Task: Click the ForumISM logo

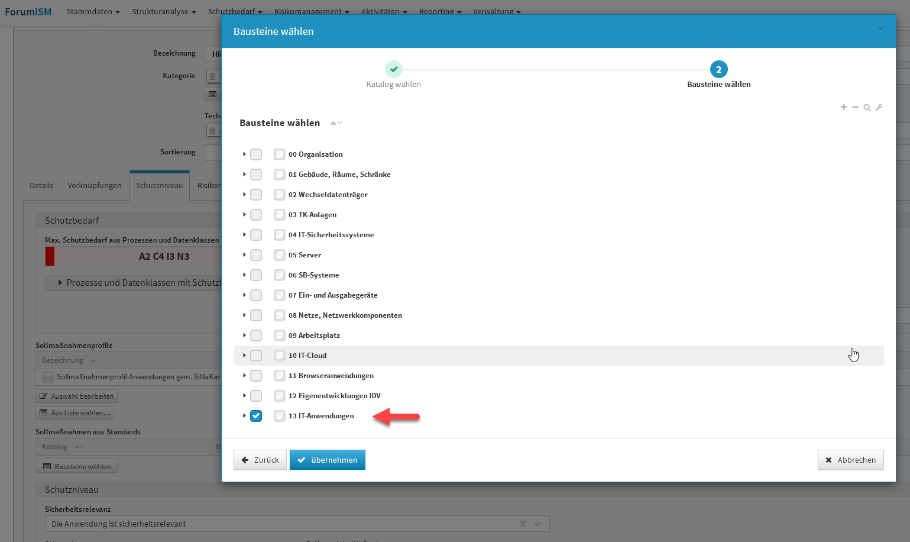Action: (x=28, y=12)
